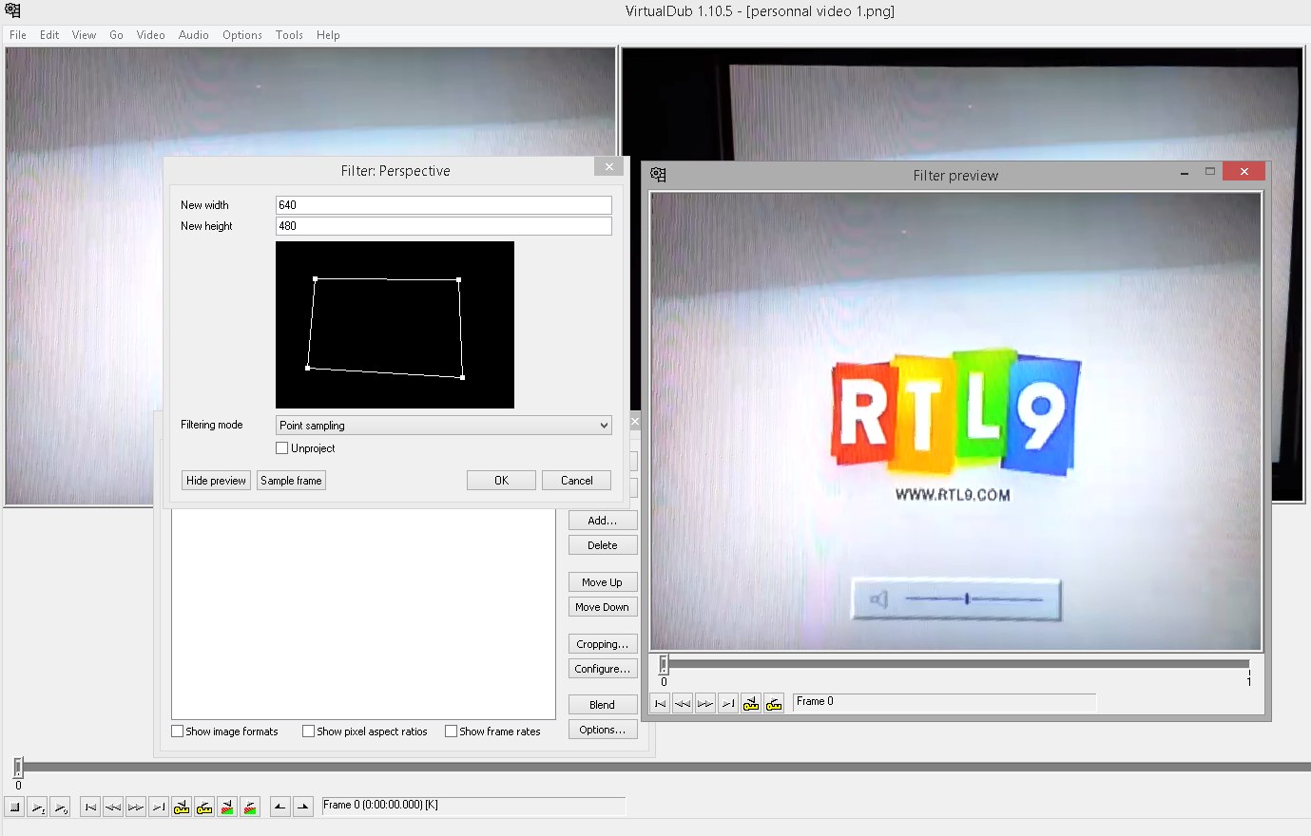Click the New height input field
Screen dimensions: 1311x836
click(444, 226)
